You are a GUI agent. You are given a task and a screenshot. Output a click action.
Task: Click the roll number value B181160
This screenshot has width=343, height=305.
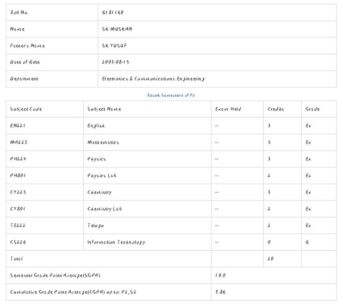point(113,13)
